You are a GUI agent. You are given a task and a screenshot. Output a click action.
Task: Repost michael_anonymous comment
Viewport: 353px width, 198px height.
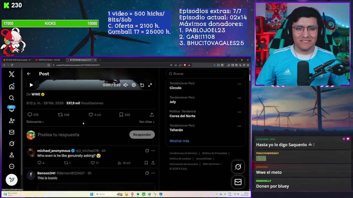[x=66, y=163]
